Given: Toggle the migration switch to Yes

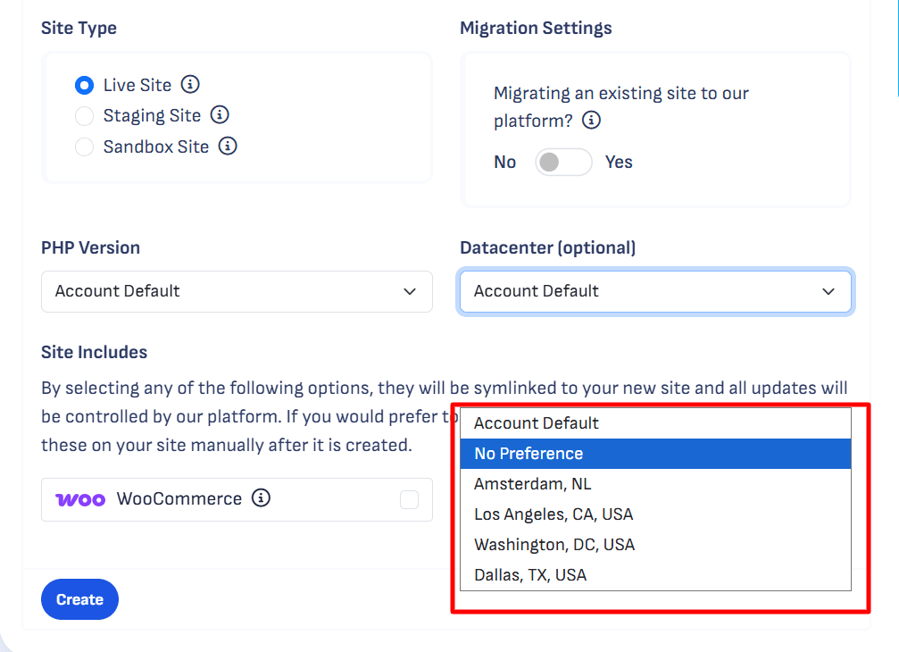Looking at the screenshot, I should click(x=563, y=162).
